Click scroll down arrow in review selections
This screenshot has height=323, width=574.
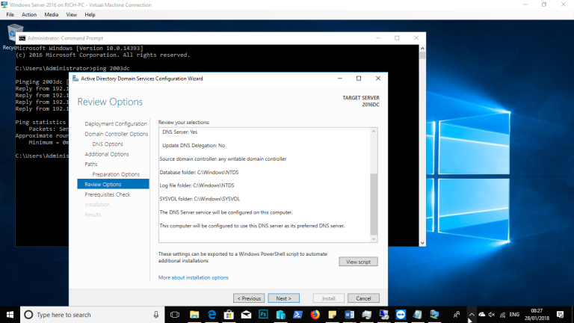(x=374, y=239)
